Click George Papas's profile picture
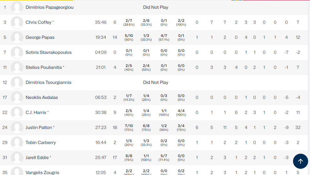310x175 pixels. pyautogui.click(x=17, y=38)
